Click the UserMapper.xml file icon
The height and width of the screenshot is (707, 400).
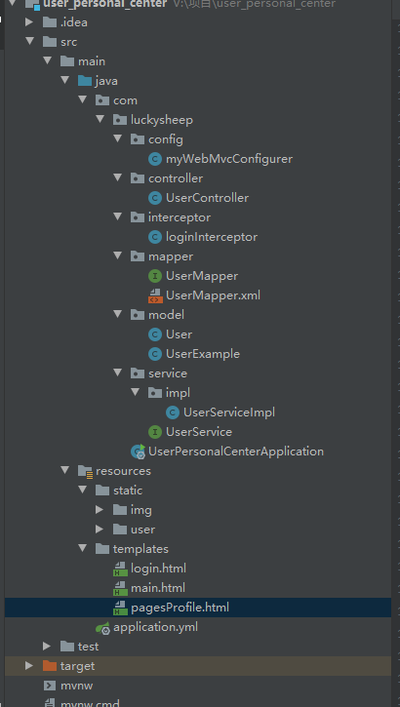(155, 295)
